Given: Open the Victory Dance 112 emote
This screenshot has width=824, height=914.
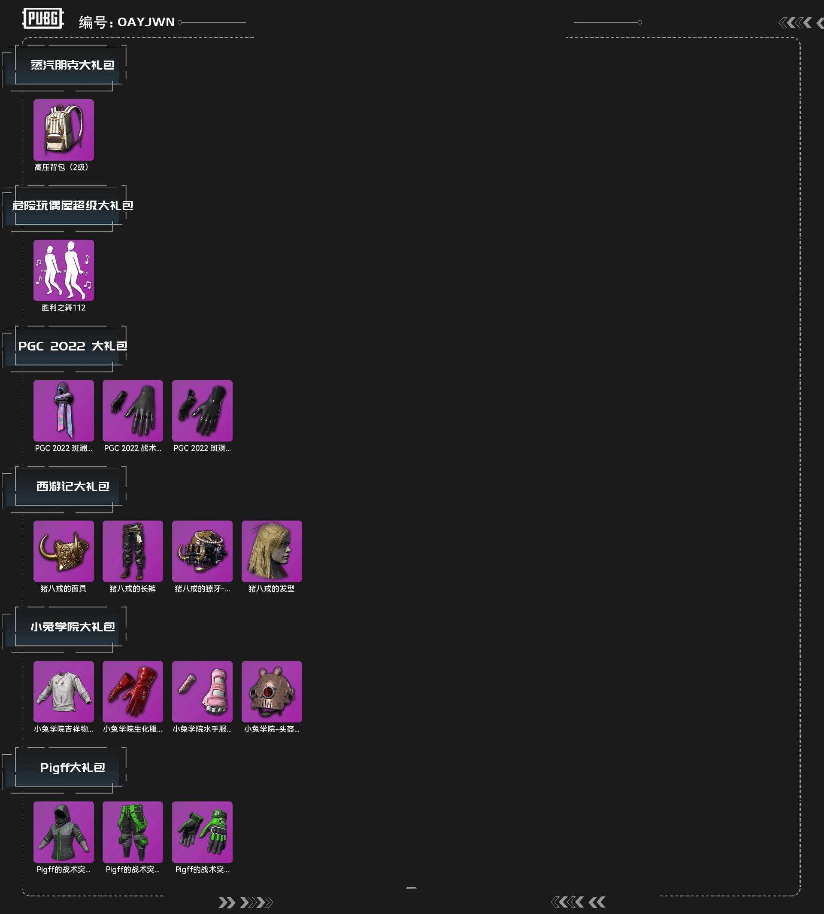Looking at the screenshot, I should pyautogui.click(x=64, y=270).
